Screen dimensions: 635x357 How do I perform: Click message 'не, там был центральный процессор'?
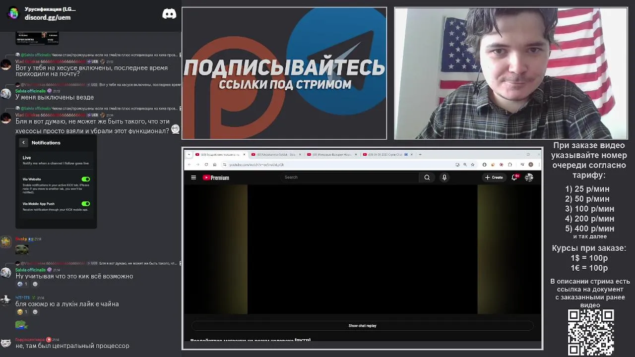pos(72,346)
